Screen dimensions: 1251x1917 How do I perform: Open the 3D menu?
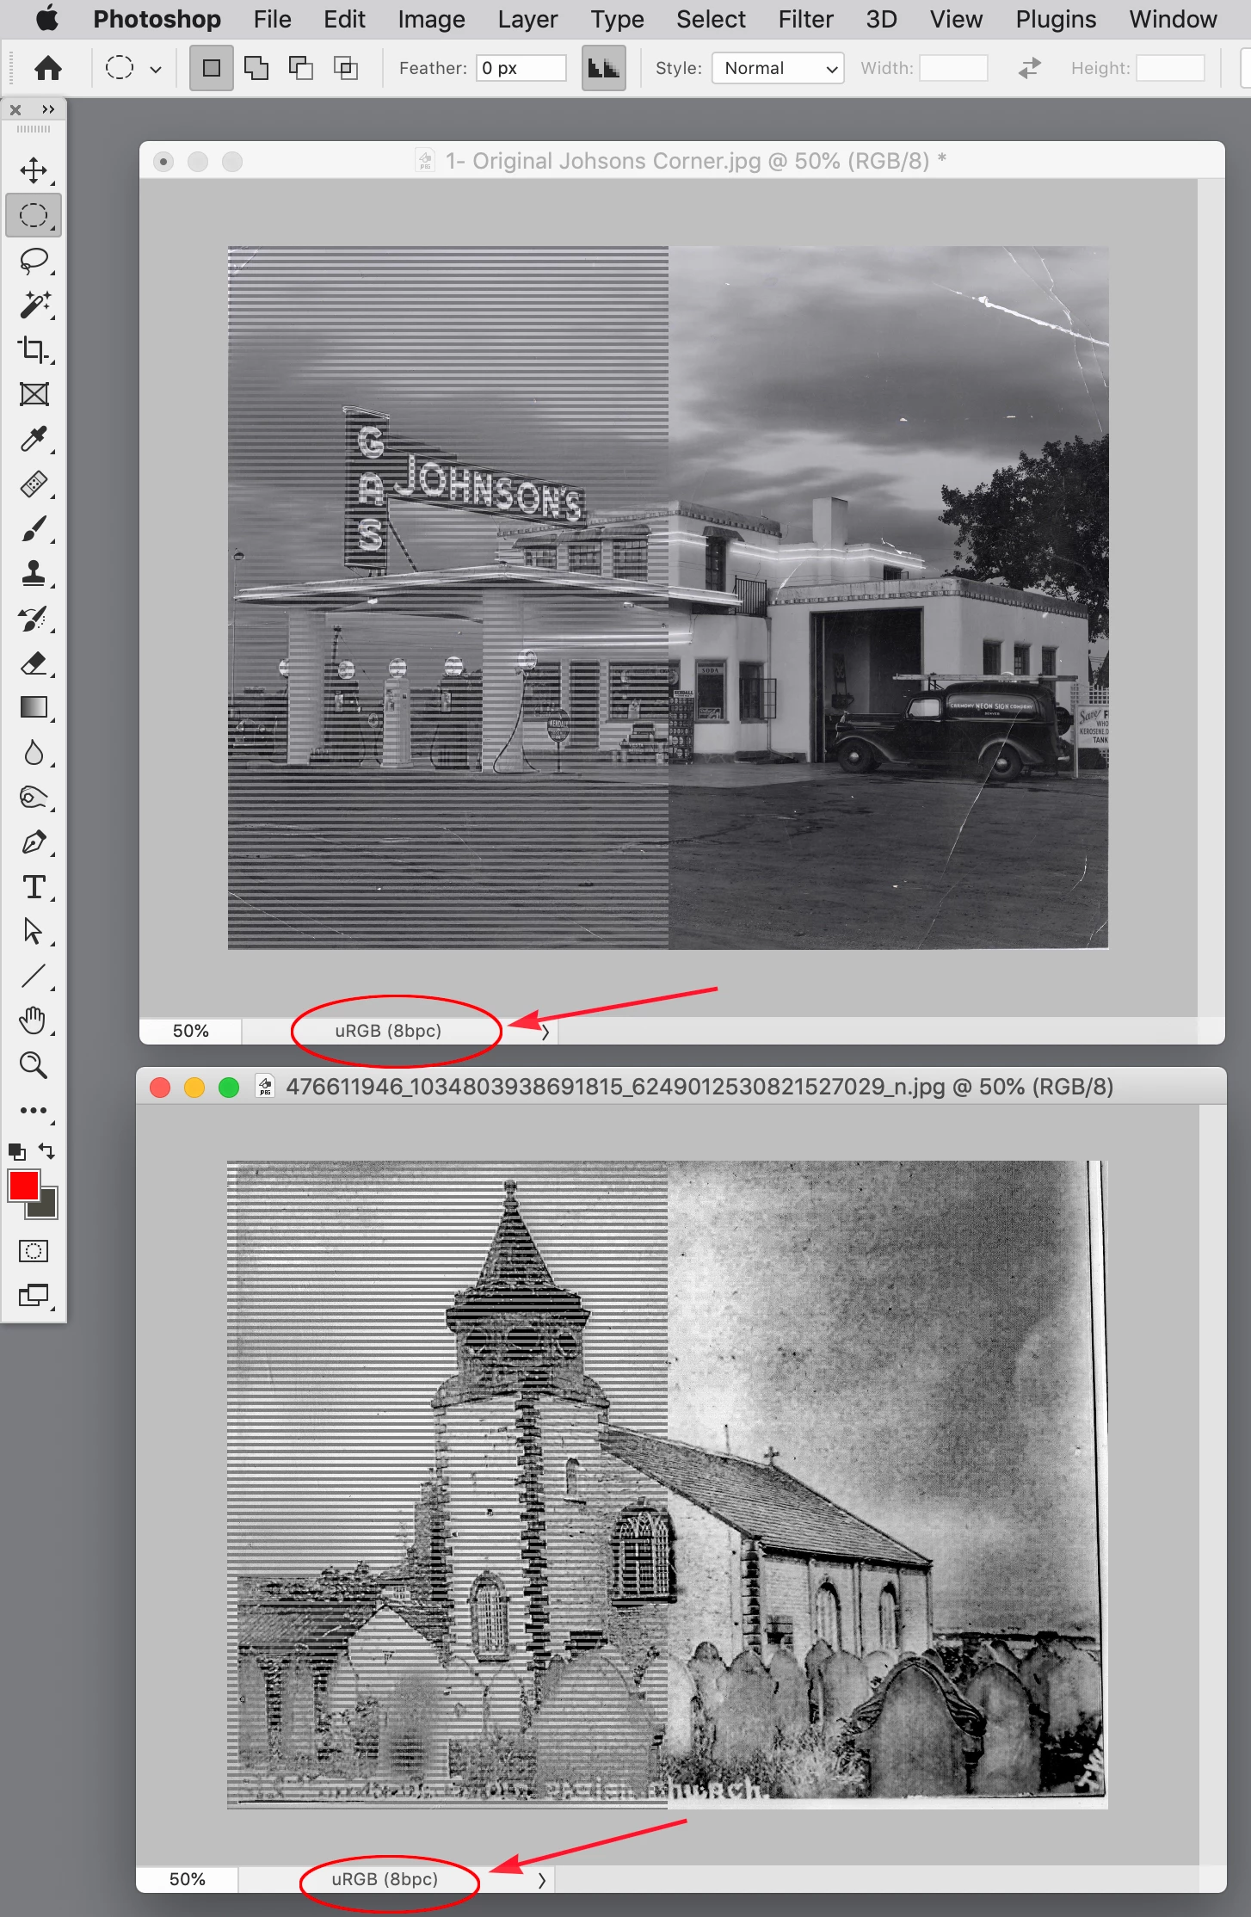coord(881,19)
